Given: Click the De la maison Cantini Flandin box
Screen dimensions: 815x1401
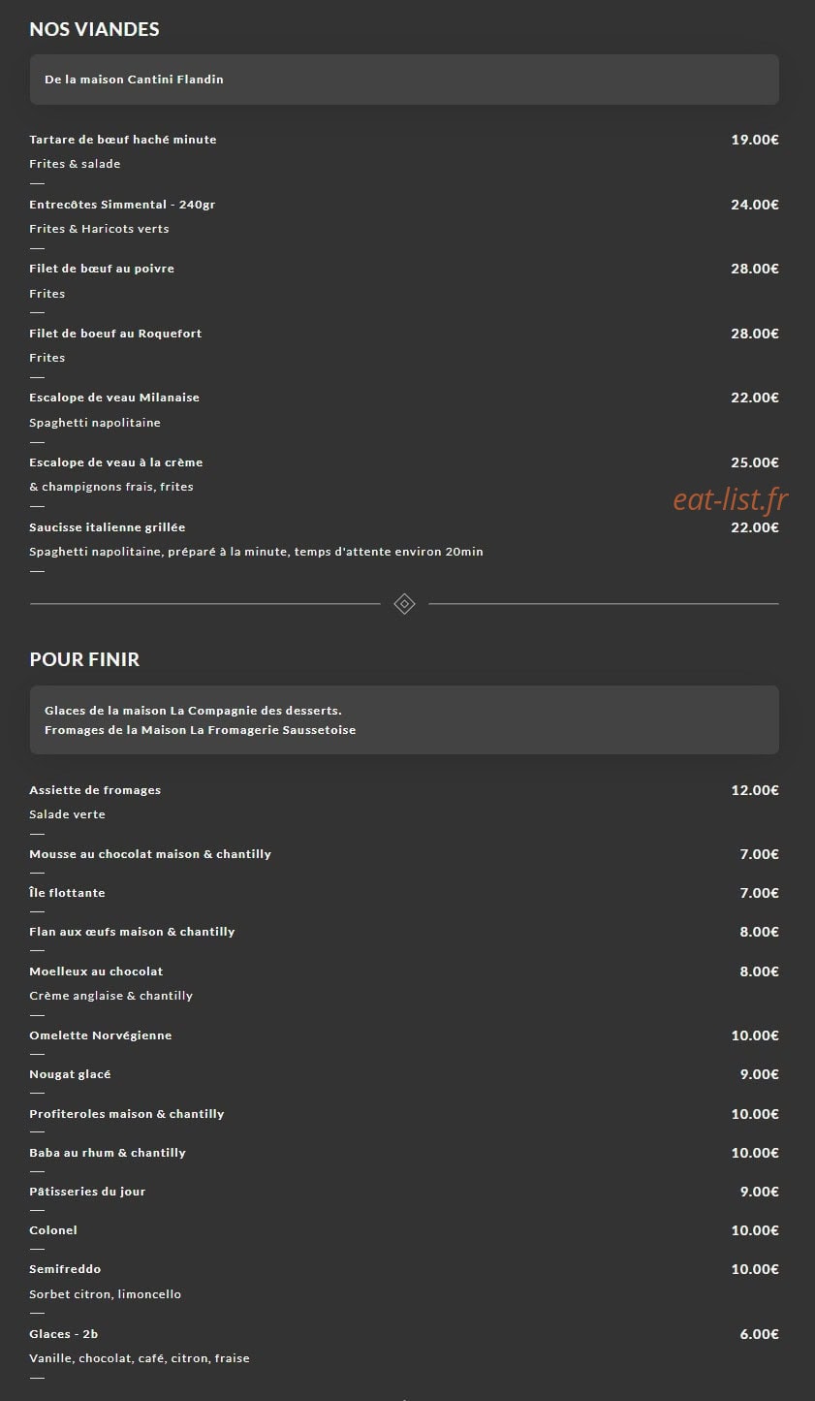Looking at the screenshot, I should [404, 80].
